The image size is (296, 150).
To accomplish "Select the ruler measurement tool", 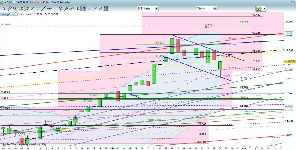I will [10, 8].
